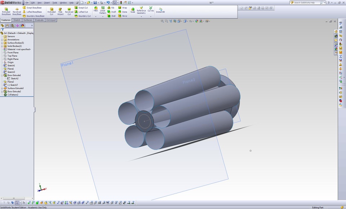Screen dimensions: 346x209
Task: Open the ConfigurationManager tab icon
Action: (12, 26)
